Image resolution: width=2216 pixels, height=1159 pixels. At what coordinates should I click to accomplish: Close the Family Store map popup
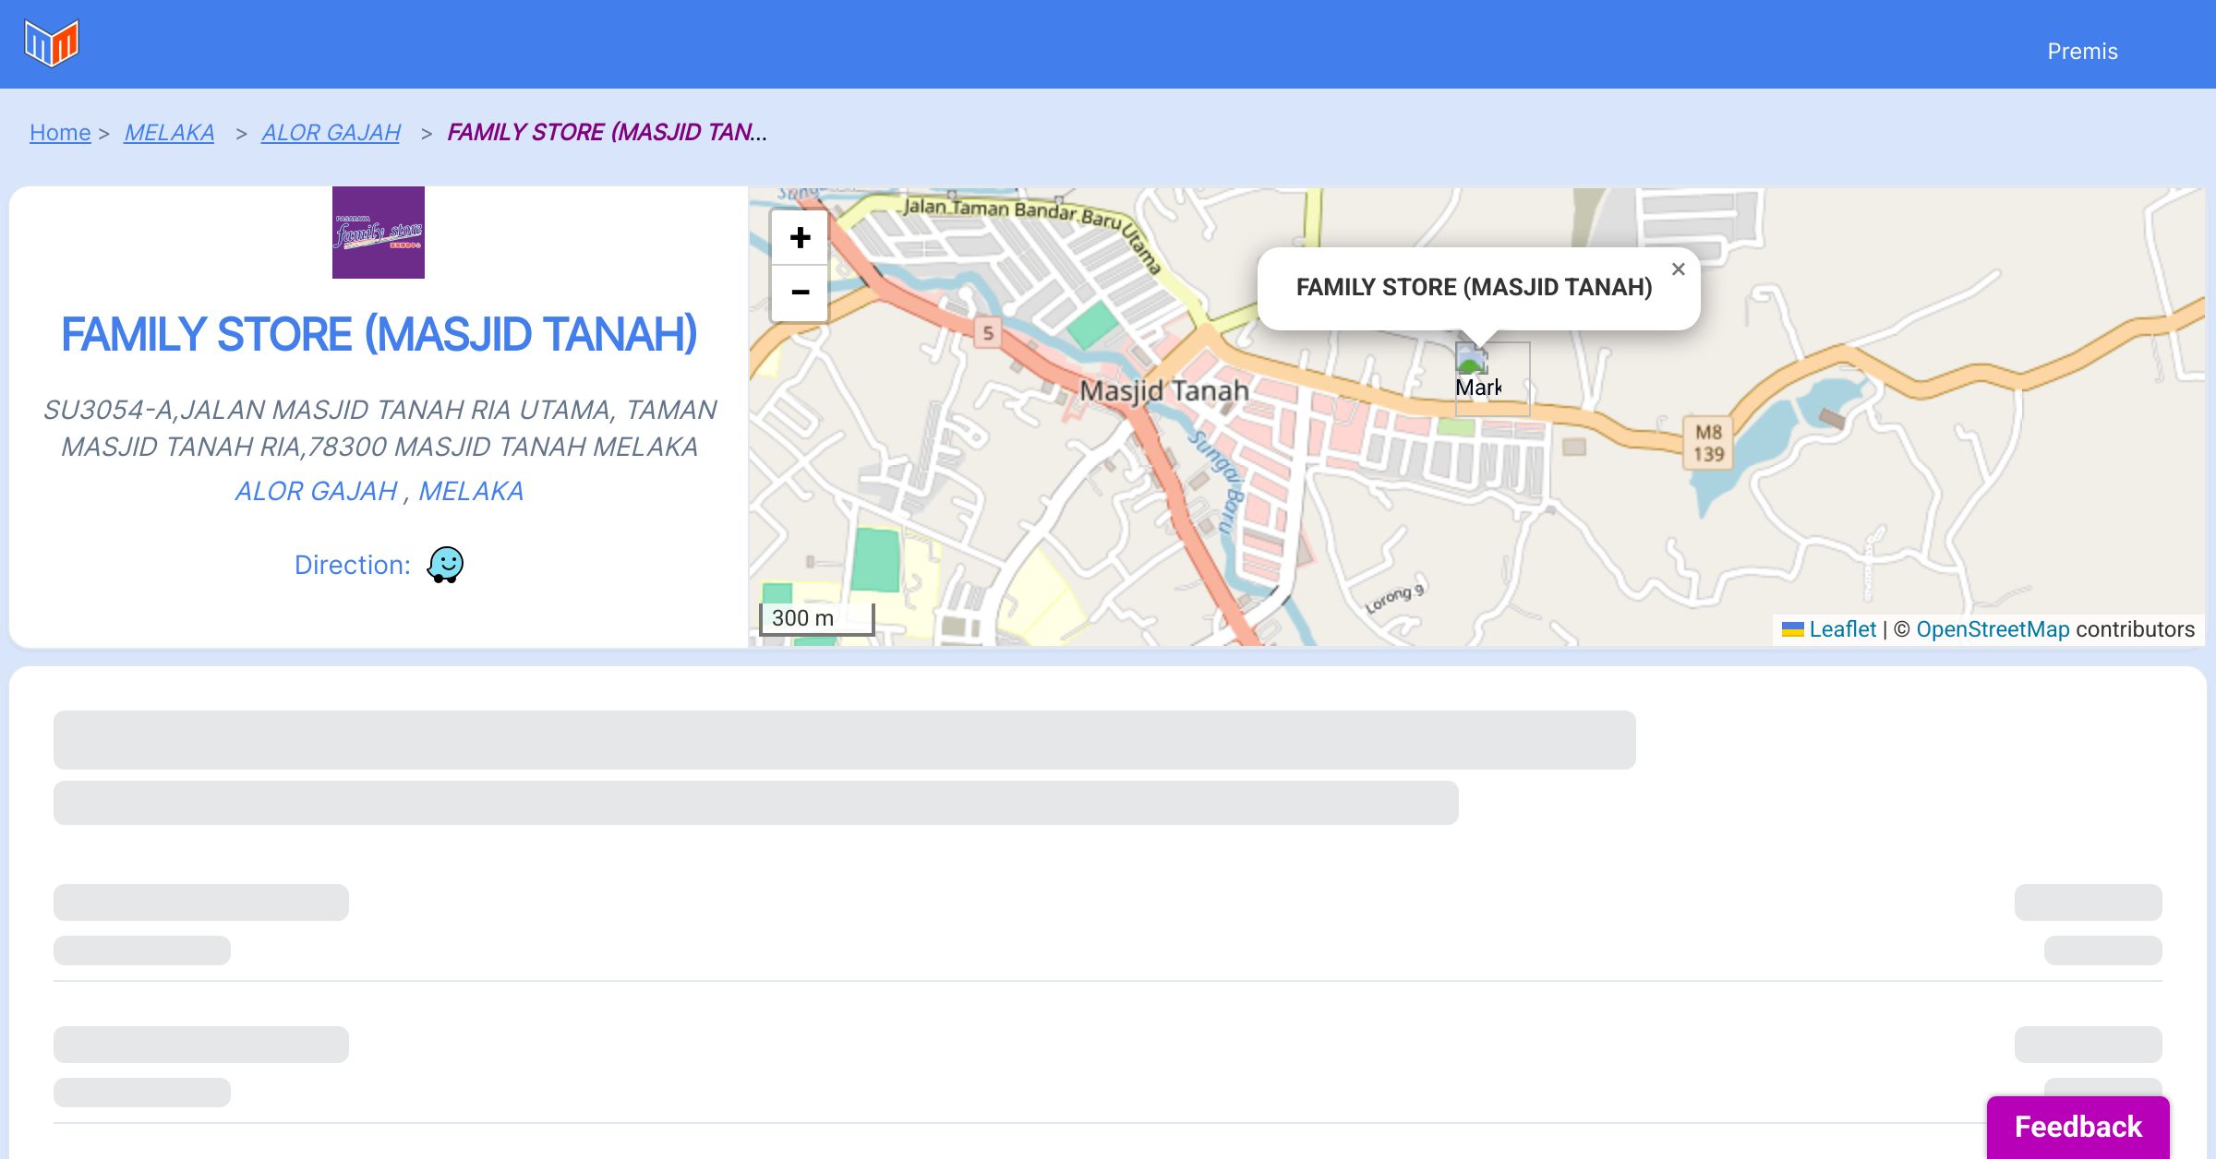click(x=1678, y=269)
